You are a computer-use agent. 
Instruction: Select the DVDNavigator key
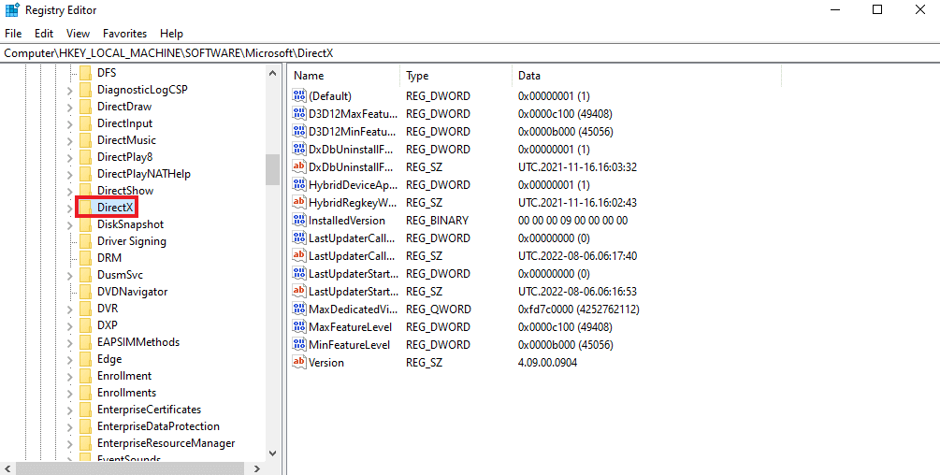[x=132, y=292]
